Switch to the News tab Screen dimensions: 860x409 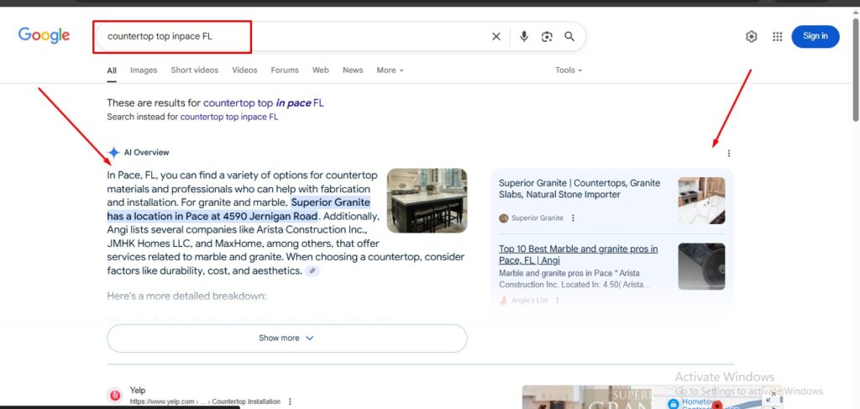pos(353,71)
